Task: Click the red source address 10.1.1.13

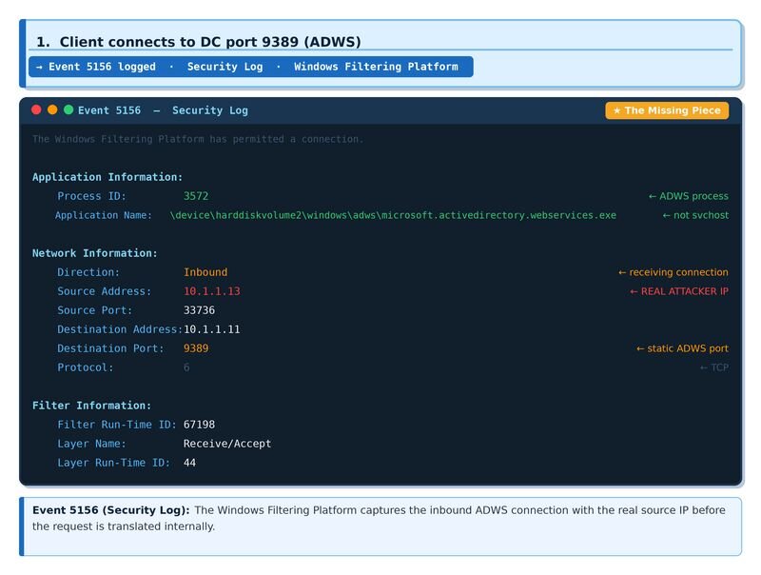Action: (211, 291)
